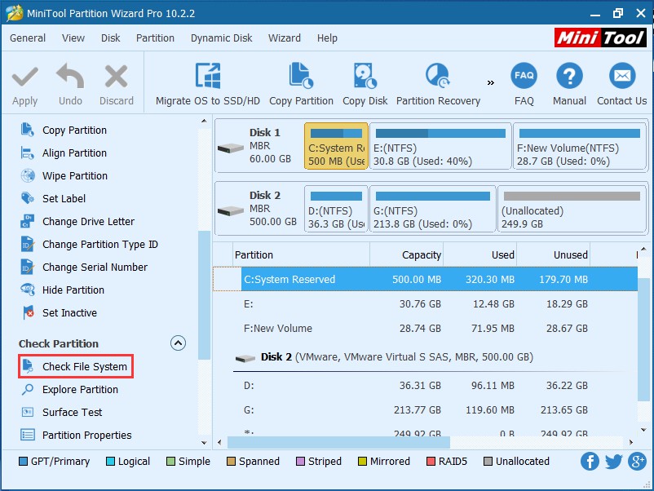The image size is (654, 491).
Task: Open Partition Properties
Action: pos(86,436)
